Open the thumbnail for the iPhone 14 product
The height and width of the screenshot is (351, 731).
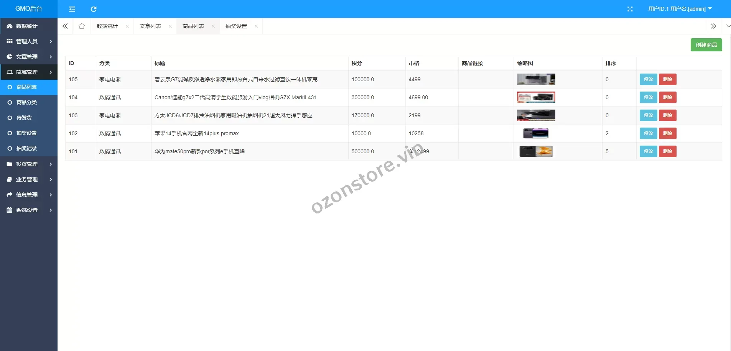536,133
